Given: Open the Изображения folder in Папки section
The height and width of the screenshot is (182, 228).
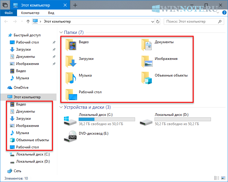Looking at the screenshot, I should coord(159,61).
